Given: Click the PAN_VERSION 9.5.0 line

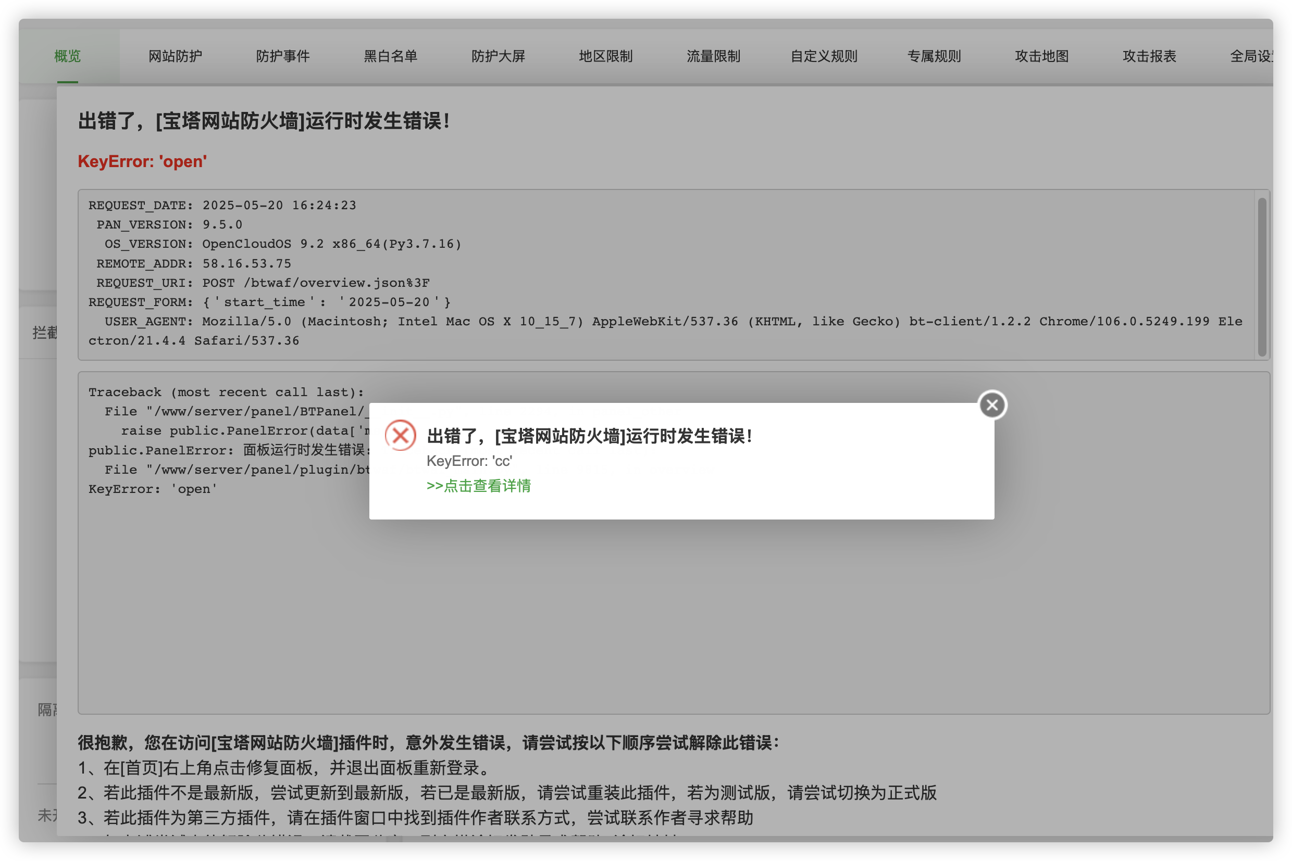Looking at the screenshot, I should (x=169, y=224).
